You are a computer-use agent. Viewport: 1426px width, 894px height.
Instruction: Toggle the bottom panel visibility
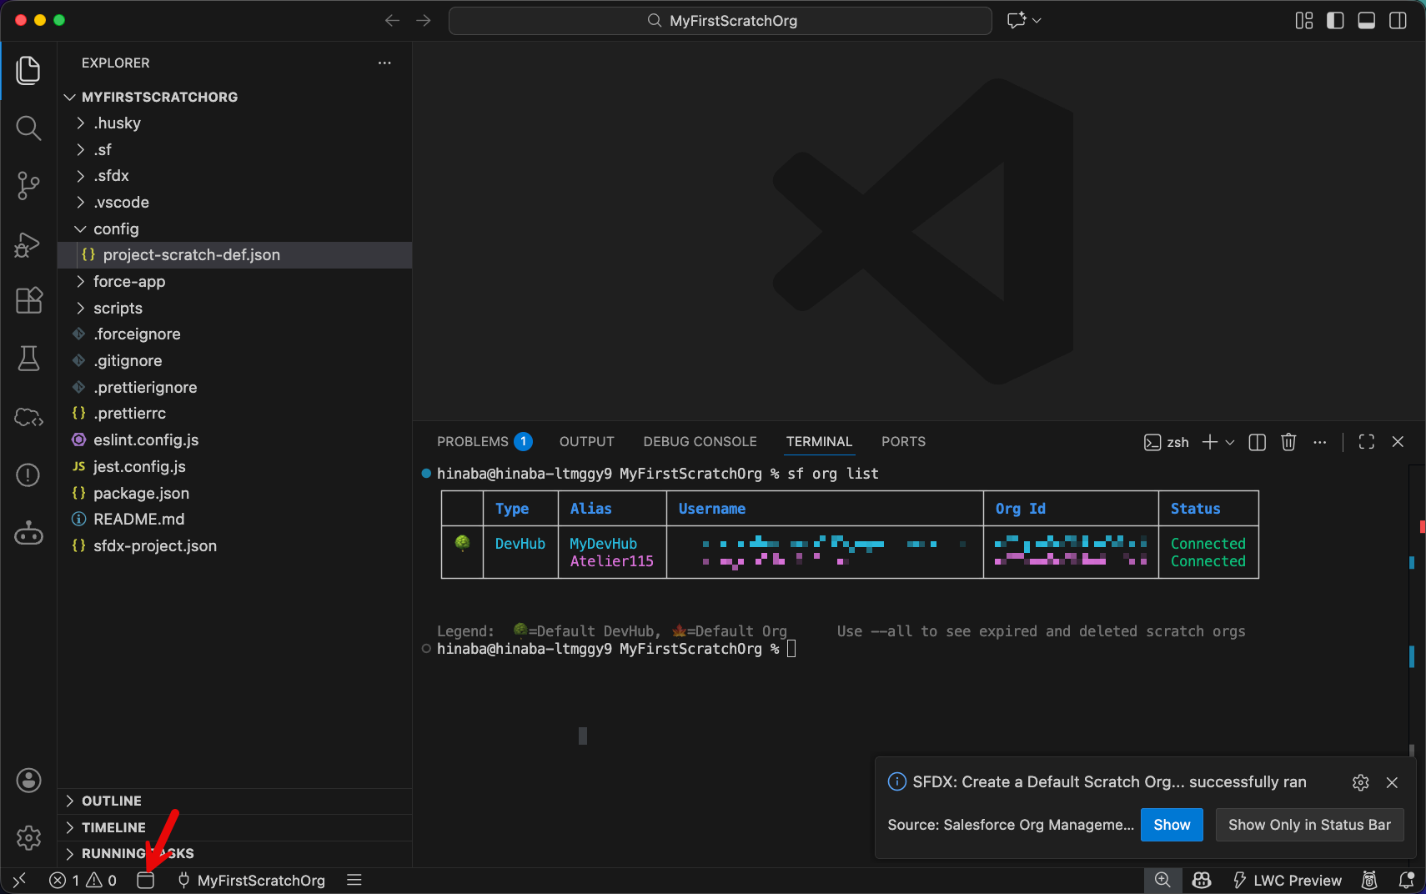(x=1366, y=21)
